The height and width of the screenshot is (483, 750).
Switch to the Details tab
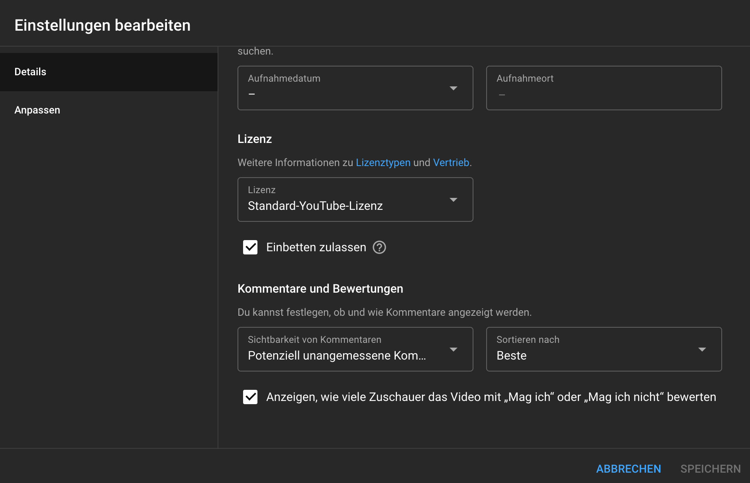pos(30,72)
